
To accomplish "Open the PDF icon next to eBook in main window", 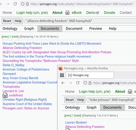I will pyautogui.click(x=67, y=13).
